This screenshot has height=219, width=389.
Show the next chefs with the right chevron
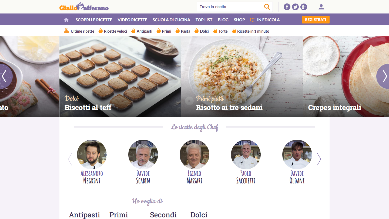pyautogui.click(x=319, y=159)
